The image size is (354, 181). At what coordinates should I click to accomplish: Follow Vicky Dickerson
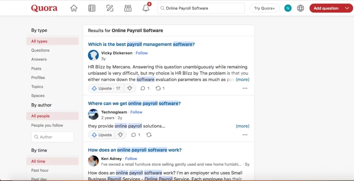141,53
